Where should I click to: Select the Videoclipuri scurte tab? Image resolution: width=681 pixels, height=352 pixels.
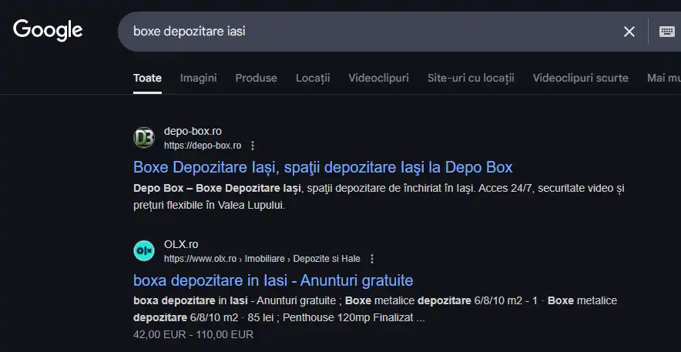tap(580, 78)
